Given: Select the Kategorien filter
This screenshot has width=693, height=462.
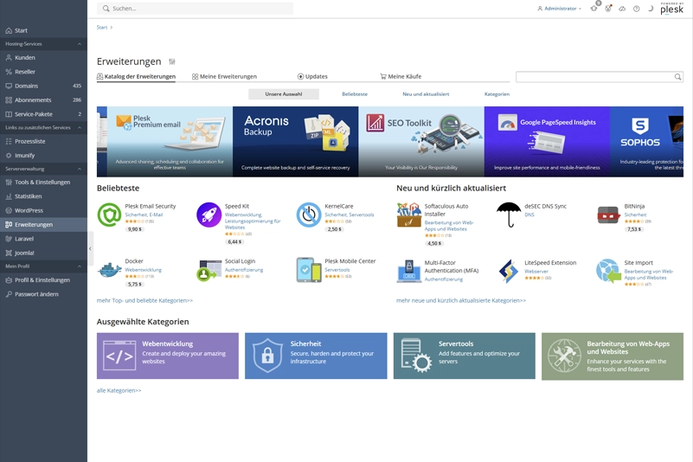Looking at the screenshot, I should [x=497, y=94].
